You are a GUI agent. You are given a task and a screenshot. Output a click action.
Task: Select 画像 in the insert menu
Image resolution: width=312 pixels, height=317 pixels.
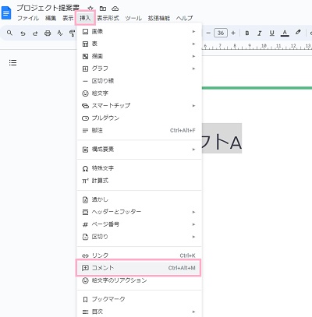(x=140, y=31)
